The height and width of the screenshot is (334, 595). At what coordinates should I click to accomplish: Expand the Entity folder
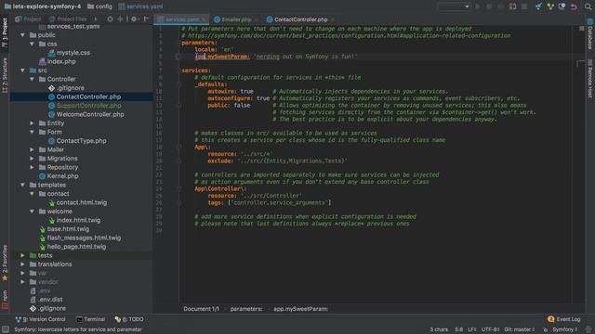(x=33, y=123)
